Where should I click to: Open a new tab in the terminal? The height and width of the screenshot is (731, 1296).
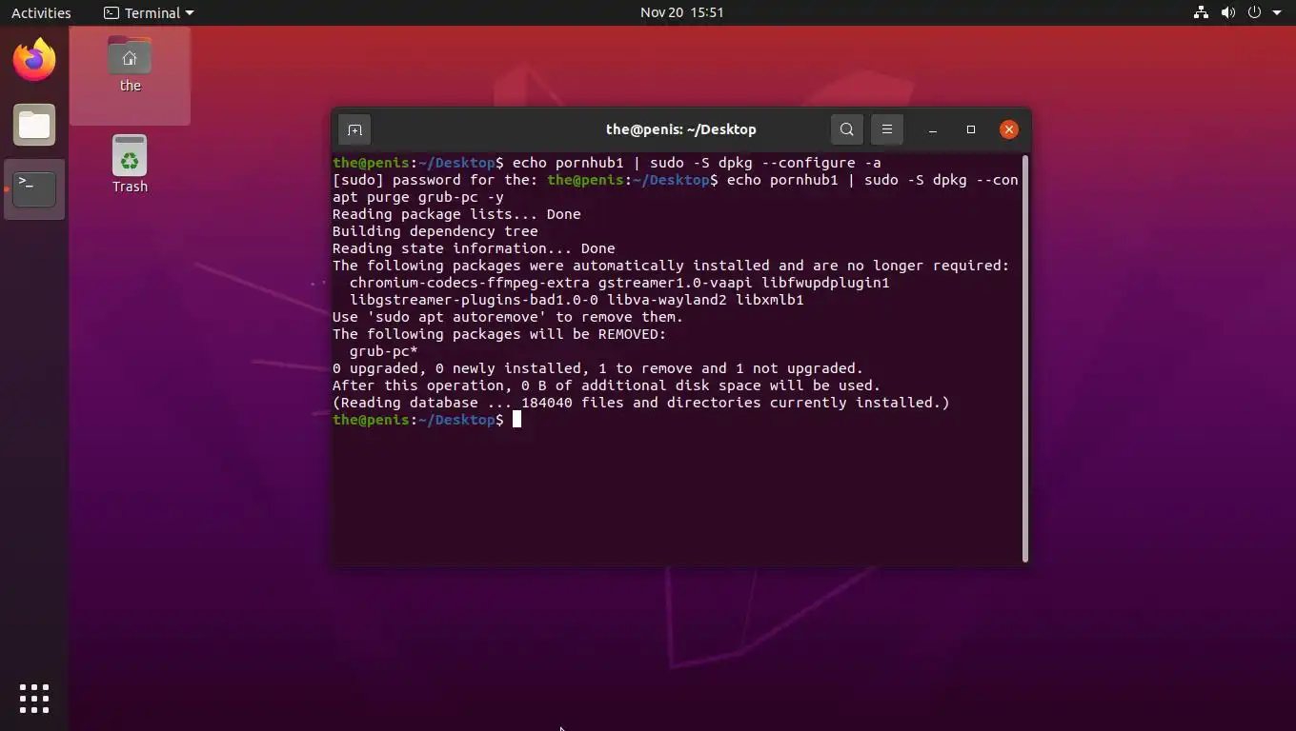pos(354,129)
